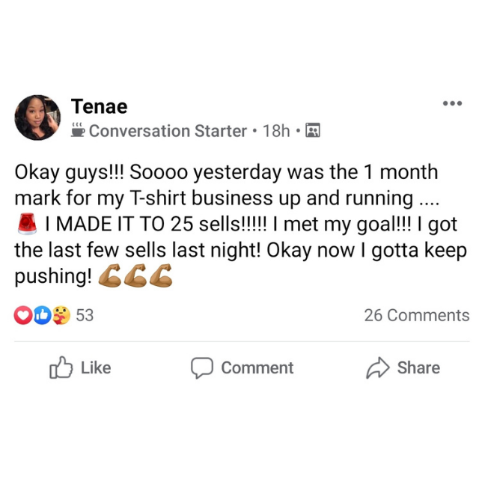Click the arrow Share icon
479x479 pixels.
378,367
